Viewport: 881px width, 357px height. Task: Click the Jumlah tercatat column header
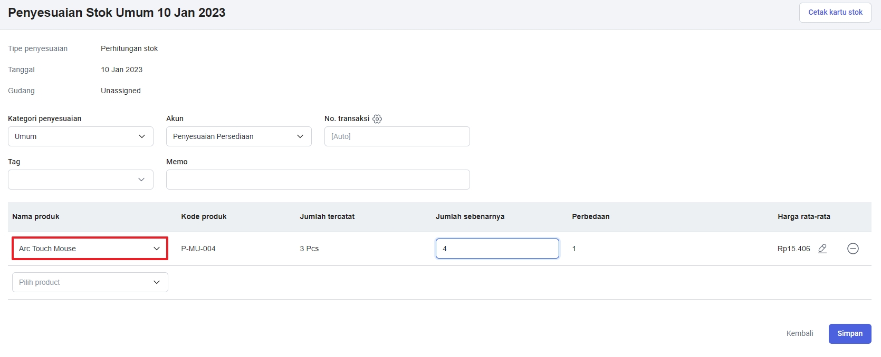327,216
